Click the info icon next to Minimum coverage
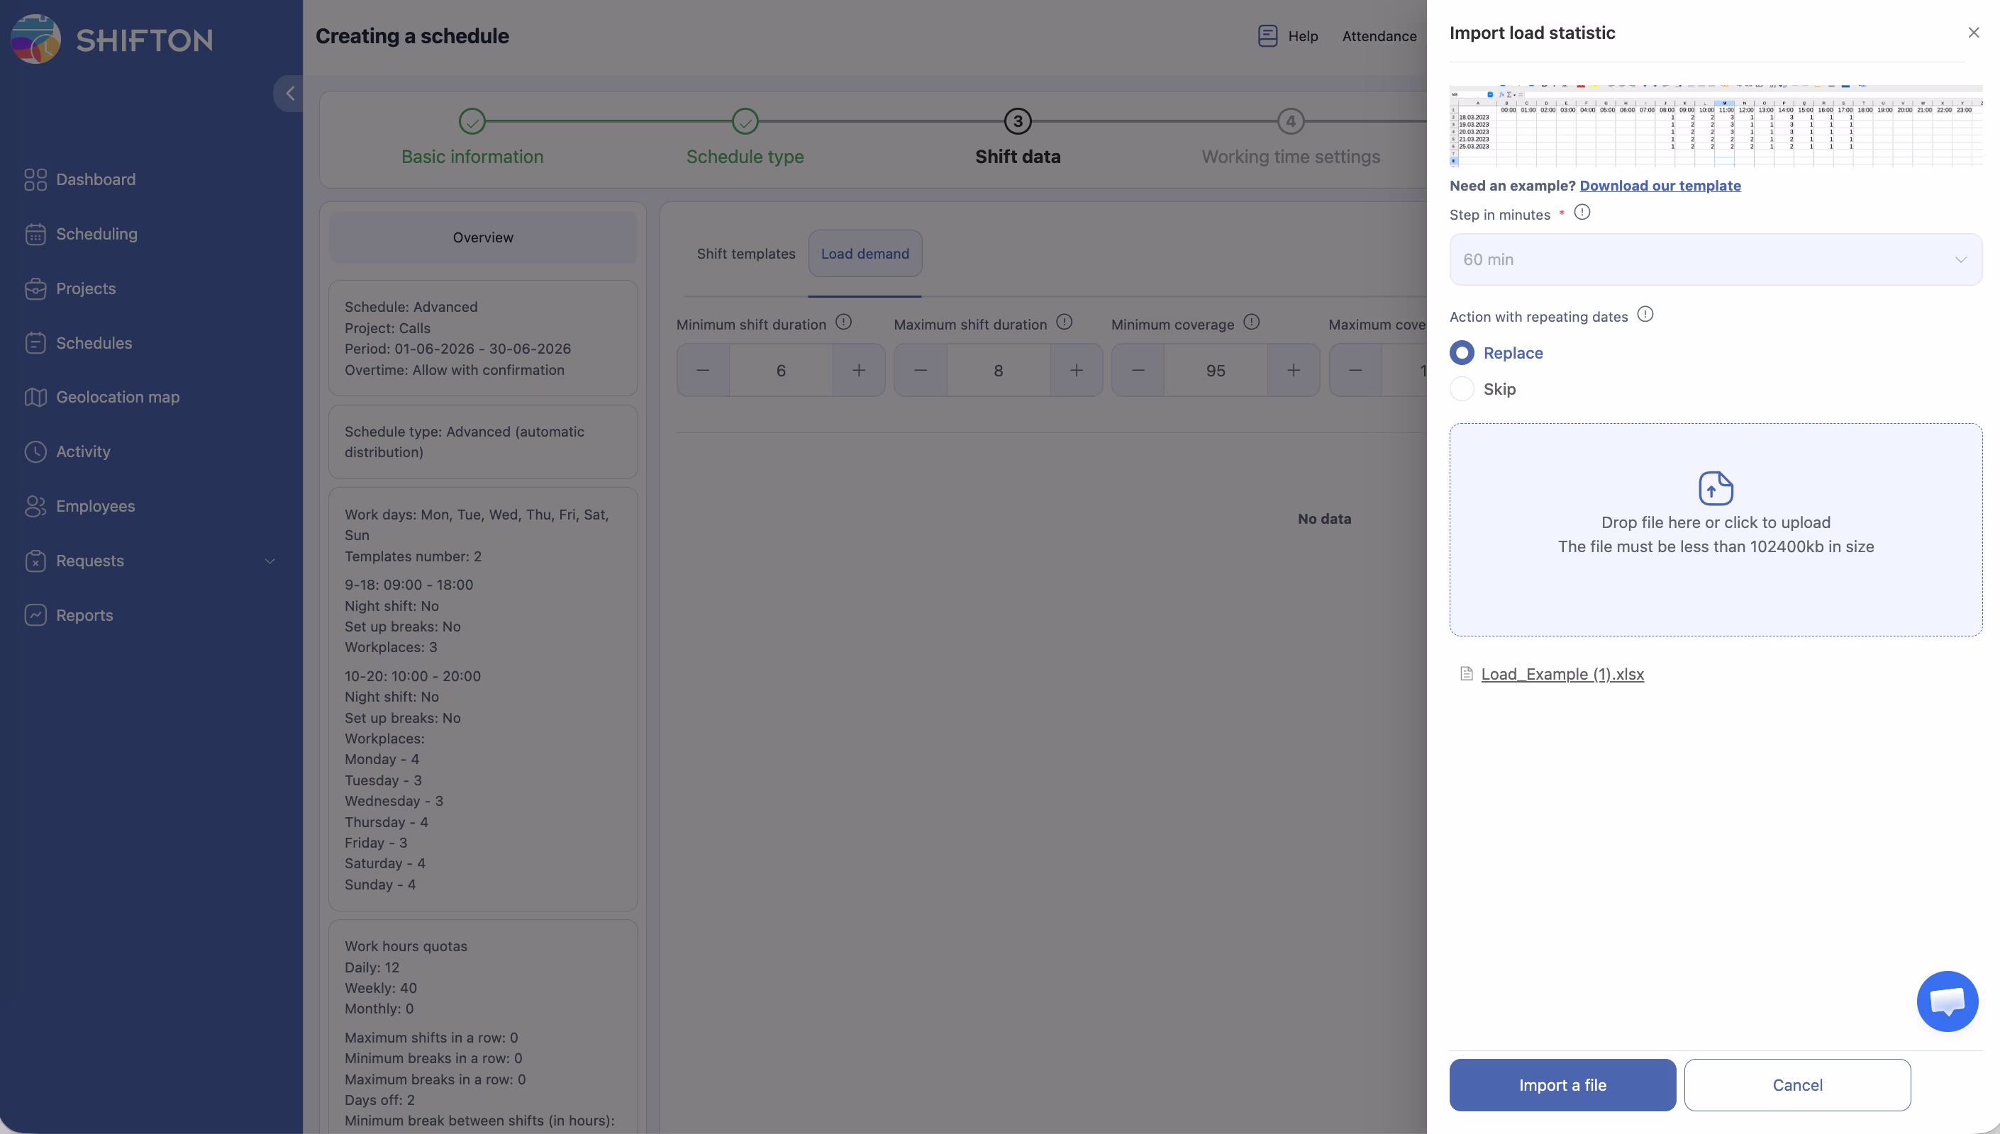2000x1134 pixels. [x=1251, y=322]
